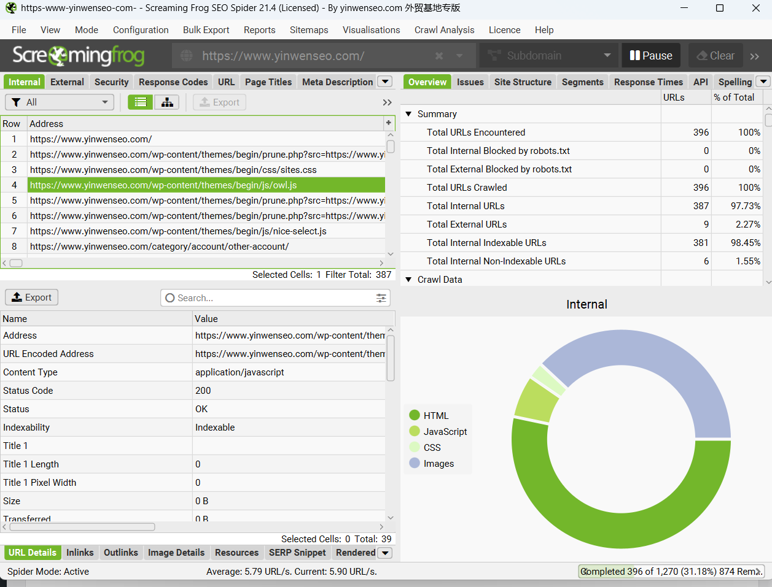Show more toolbar options beside Clear
The width and height of the screenshot is (772, 587).
tap(755, 56)
